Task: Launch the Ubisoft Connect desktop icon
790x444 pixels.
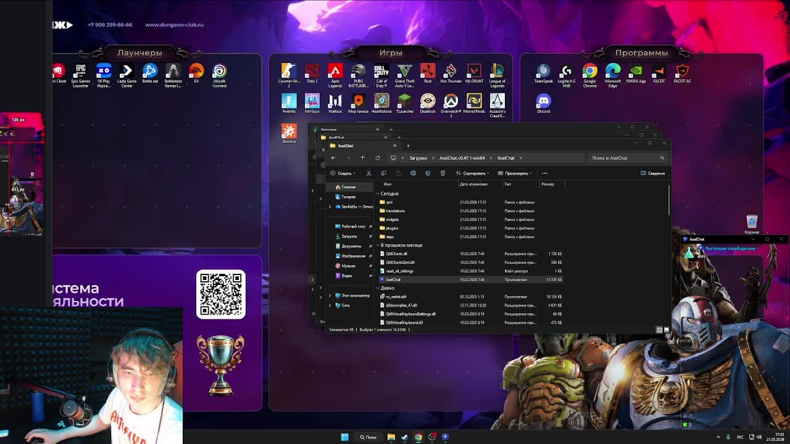Action: pyautogui.click(x=220, y=75)
